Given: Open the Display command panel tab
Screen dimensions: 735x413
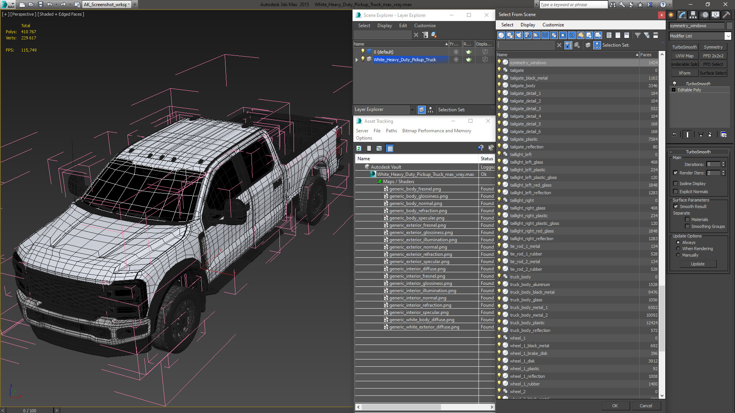Looking at the screenshot, I should 715,15.
